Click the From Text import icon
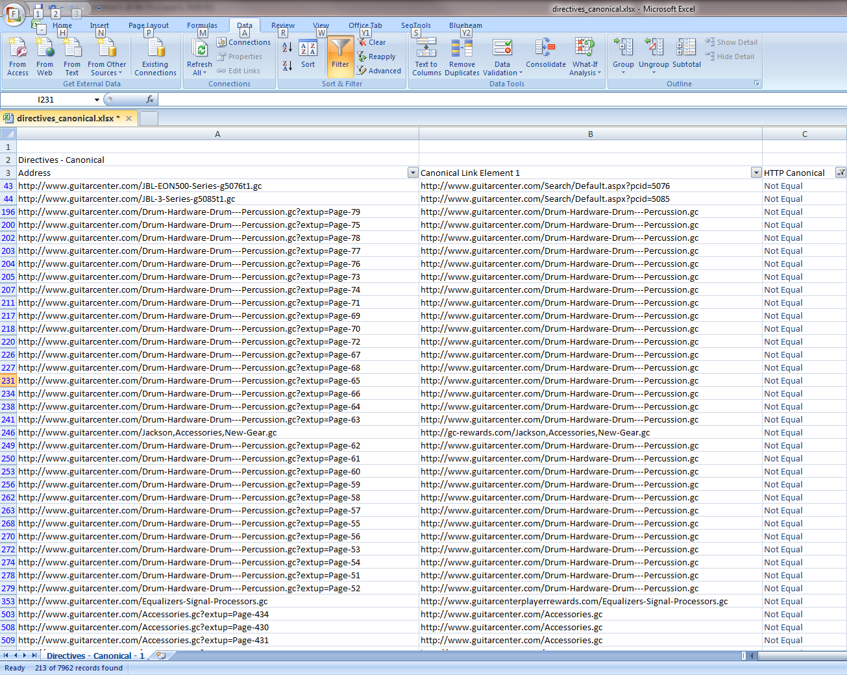The height and width of the screenshot is (675, 847). tap(72, 56)
